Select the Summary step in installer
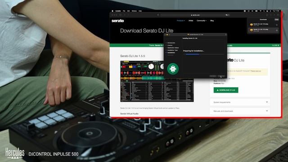 tap(170, 55)
